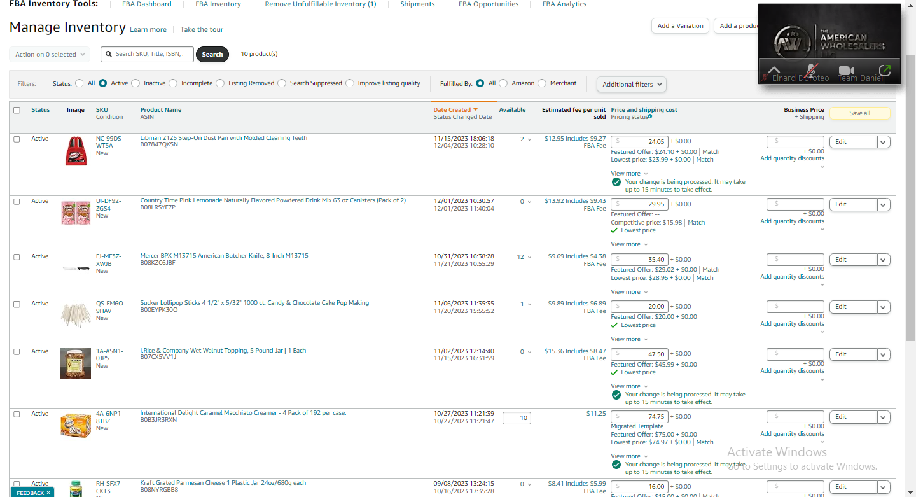916x497 pixels.
Task: Click the available quantity field showing 10
Action: pos(517,418)
